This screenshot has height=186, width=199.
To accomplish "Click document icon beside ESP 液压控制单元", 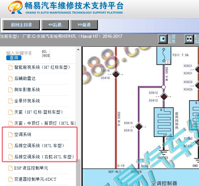I will [x=11, y=168].
